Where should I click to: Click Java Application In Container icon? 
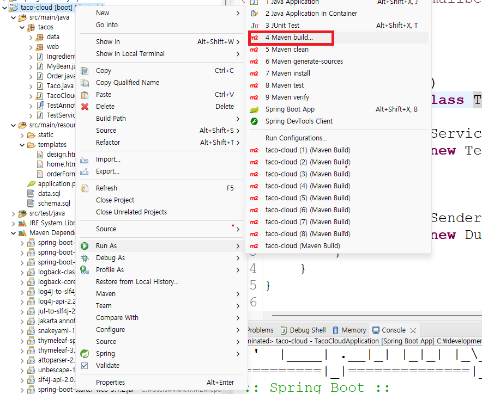coord(254,14)
